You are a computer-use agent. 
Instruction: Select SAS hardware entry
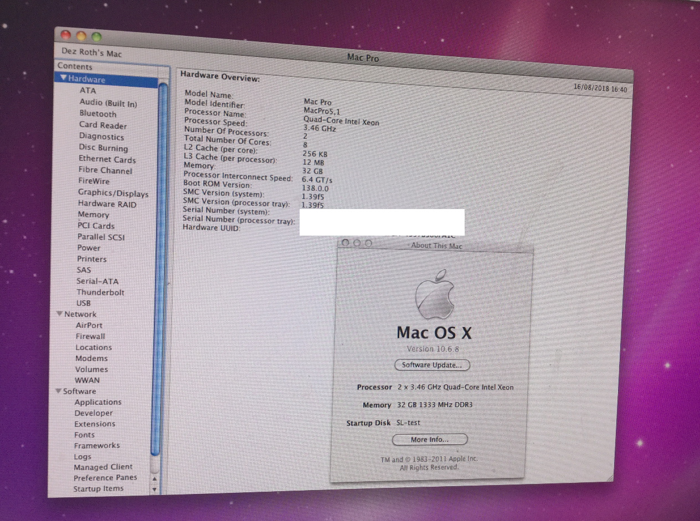(84, 270)
